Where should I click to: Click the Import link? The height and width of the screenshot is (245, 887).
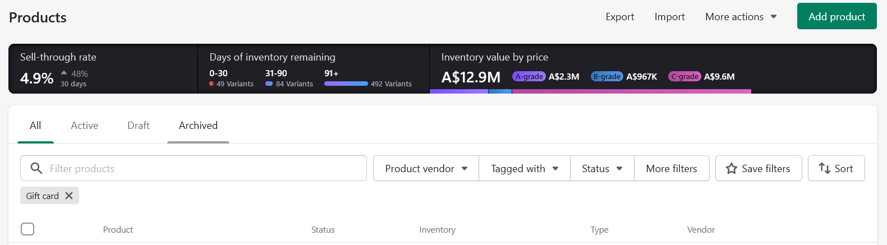[x=670, y=17]
